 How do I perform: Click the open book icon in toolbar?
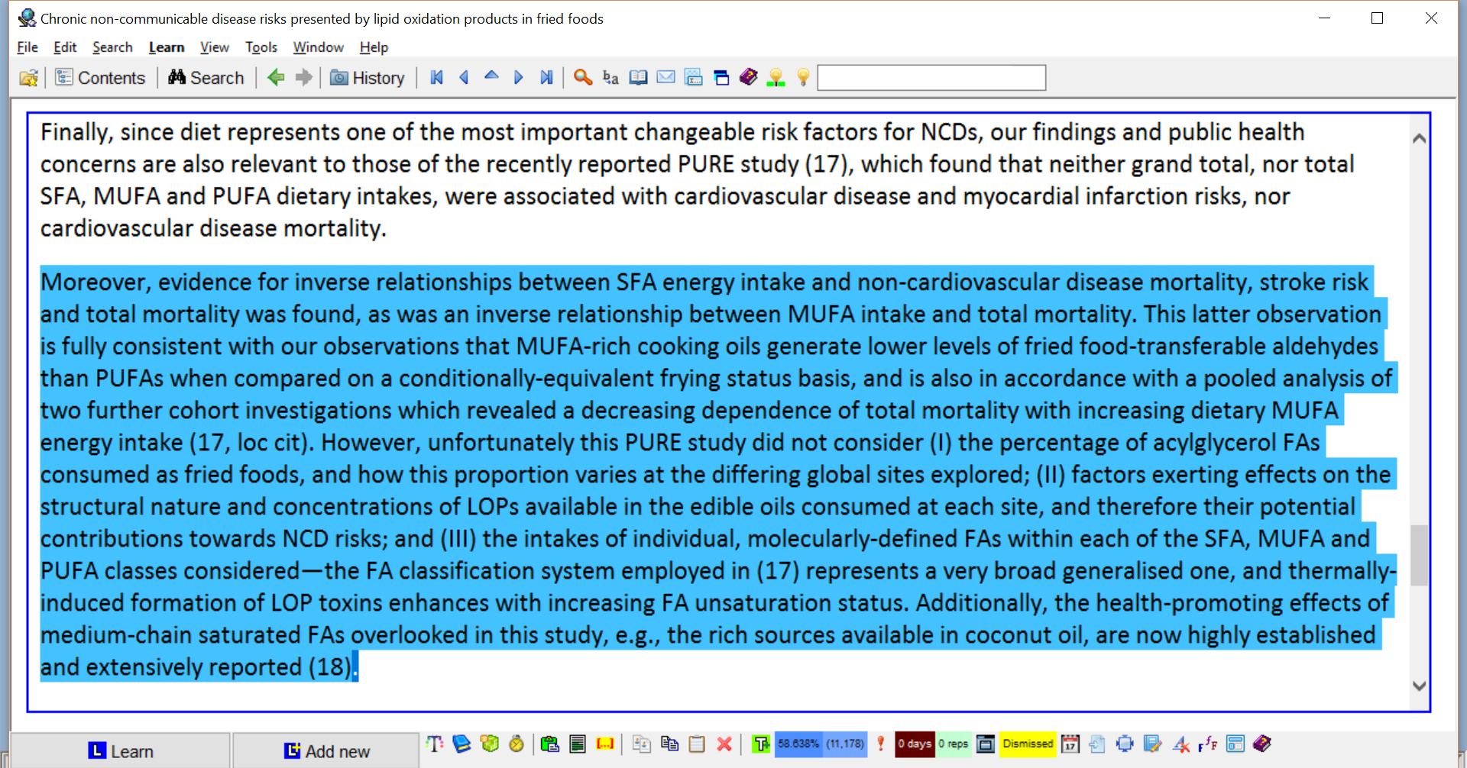point(638,78)
